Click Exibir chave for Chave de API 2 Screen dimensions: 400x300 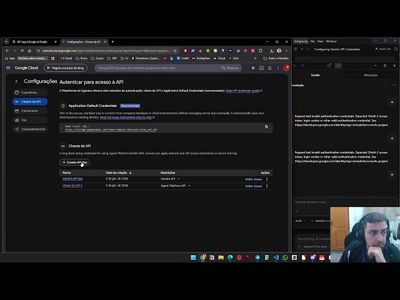point(253,186)
